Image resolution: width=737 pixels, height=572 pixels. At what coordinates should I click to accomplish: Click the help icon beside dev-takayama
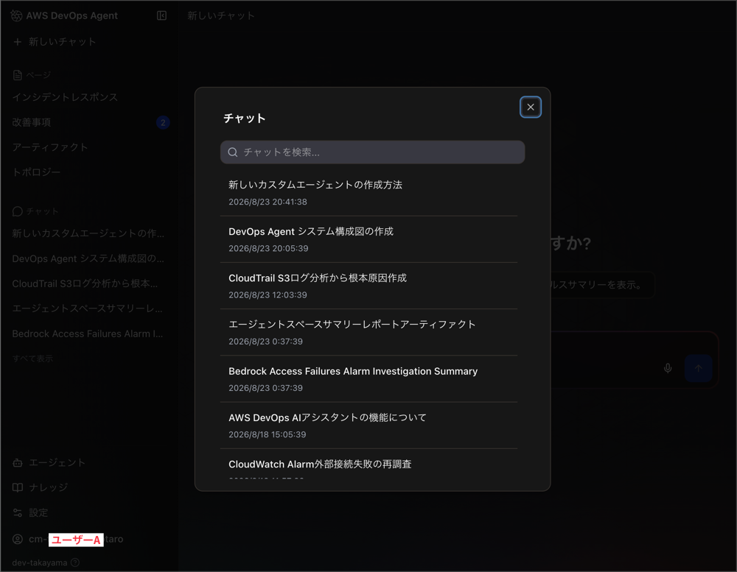pos(74,562)
